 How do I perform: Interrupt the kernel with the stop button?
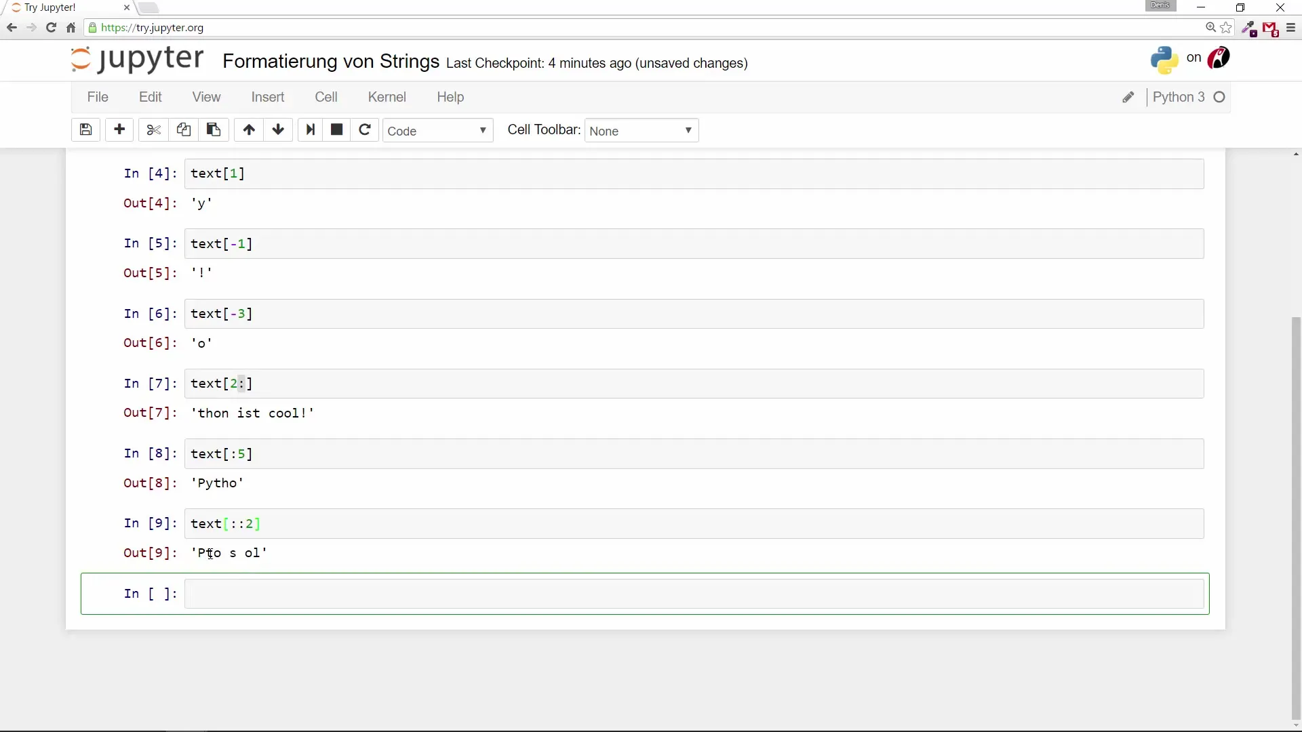point(337,130)
